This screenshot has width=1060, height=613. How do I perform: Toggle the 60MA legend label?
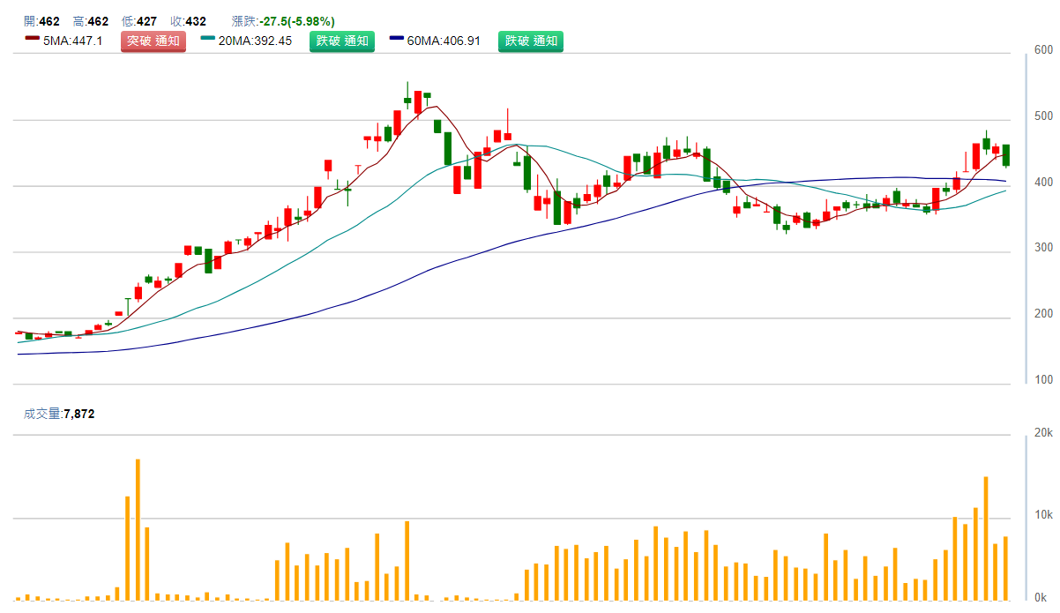[x=444, y=41]
